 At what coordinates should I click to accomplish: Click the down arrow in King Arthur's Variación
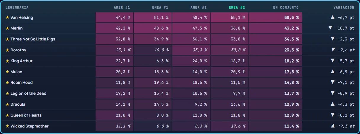point(332,61)
